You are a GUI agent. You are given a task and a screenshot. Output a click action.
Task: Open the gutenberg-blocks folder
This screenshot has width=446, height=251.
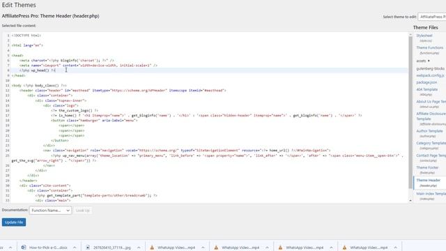pyautogui.click(x=431, y=68)
